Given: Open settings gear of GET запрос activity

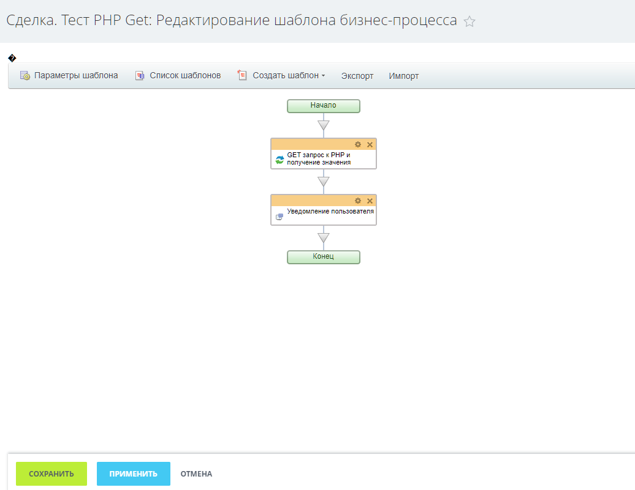Looking at the screenshot, I should [358, 144].
